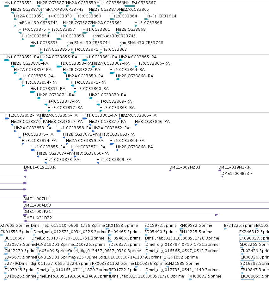Image resolution: width=269 pixels, height=281 pixels.
Task: Click the DME1-021D22 clone label
Action: point(38,218)
